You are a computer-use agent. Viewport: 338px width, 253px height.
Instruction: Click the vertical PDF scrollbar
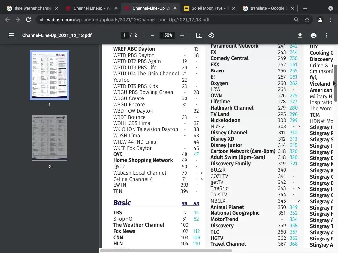click(336, 83)
